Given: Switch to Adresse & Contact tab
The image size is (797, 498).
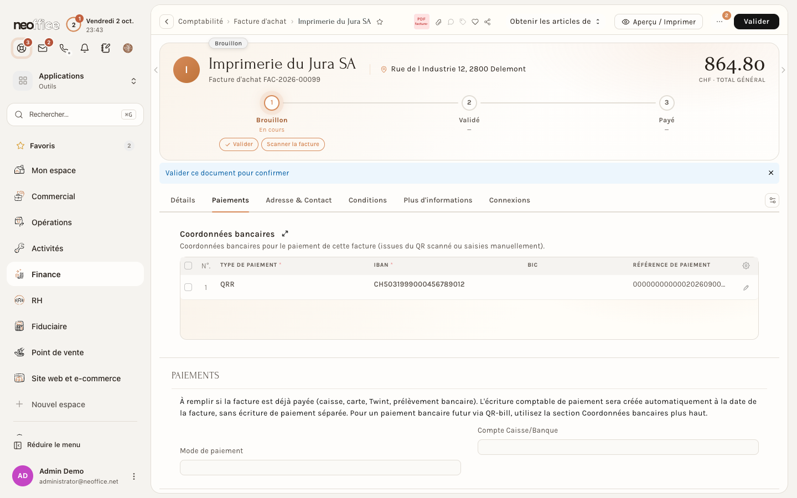Looking at the screenshot, I should point(299,200).
